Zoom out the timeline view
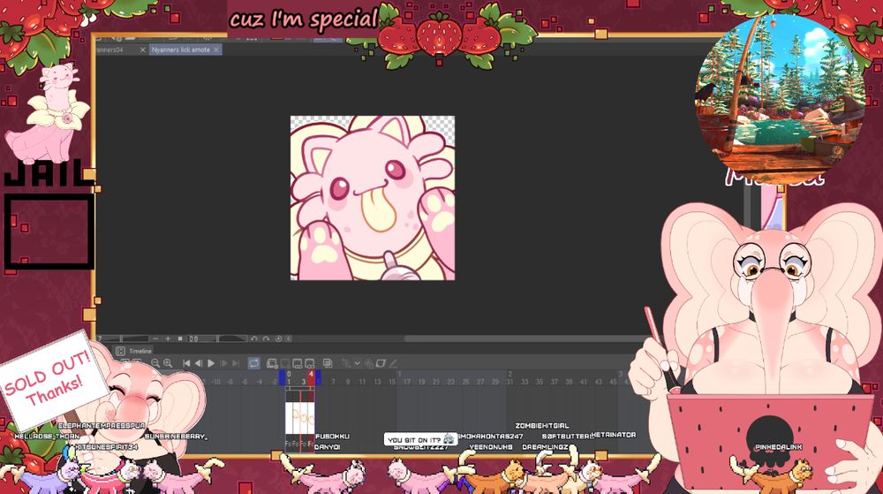Image resolution: width=883 pixels, height=494 pixels. [155, 363]
